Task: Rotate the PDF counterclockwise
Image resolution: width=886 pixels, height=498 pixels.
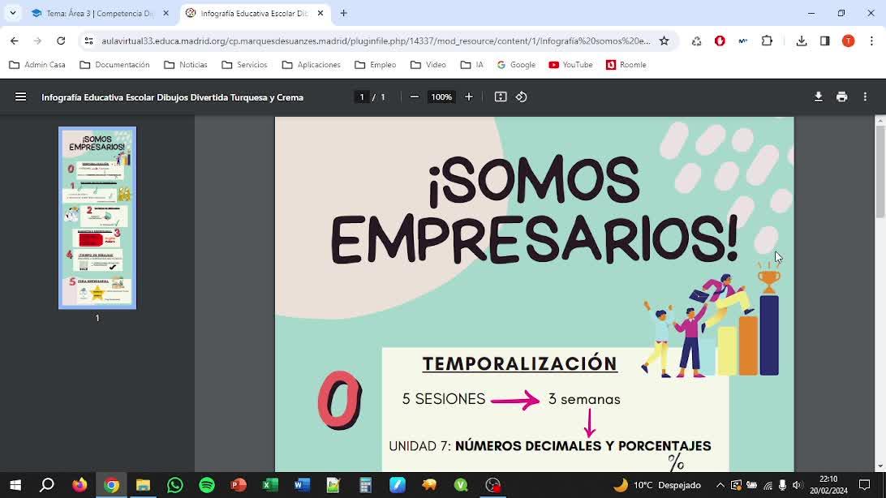Action: tap(521, 97)
